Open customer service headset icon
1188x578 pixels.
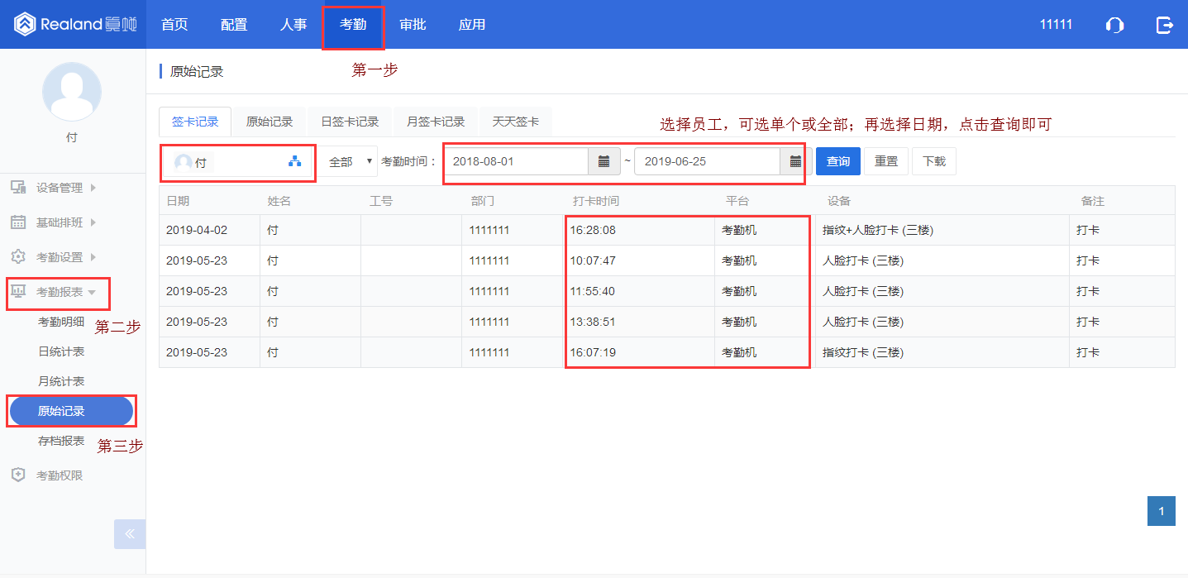1114,25
